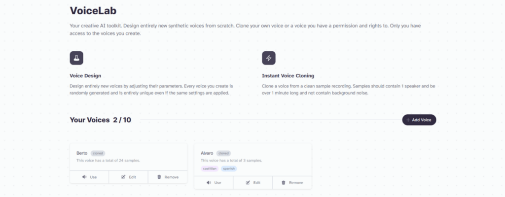Use the Berto voice
The image size is (505, 197).
tap(89, 177)
